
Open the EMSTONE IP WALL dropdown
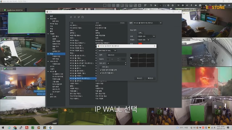[x=107, y=51]
